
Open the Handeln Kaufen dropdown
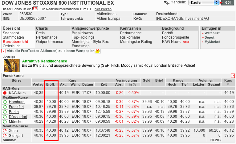pos(204,2)
